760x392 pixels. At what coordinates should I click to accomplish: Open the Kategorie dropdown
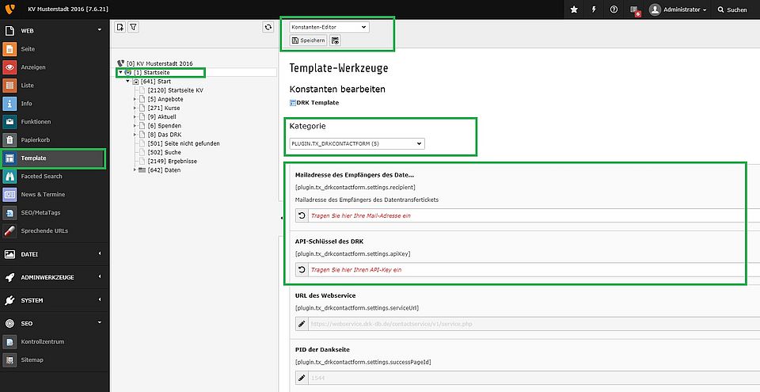tap(357, 144)
